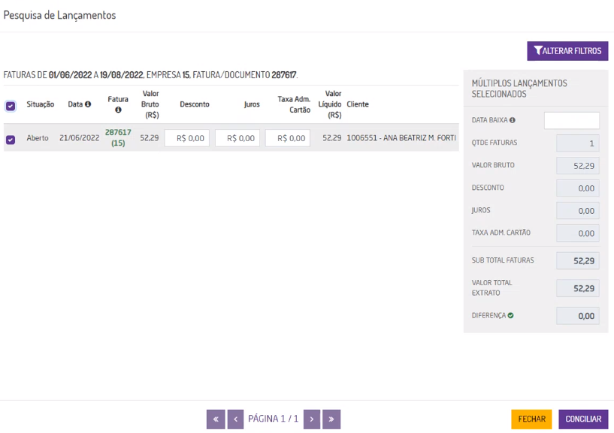
Task: Click the Pesquisa de Lançamentos title
Action: point(59,15)
